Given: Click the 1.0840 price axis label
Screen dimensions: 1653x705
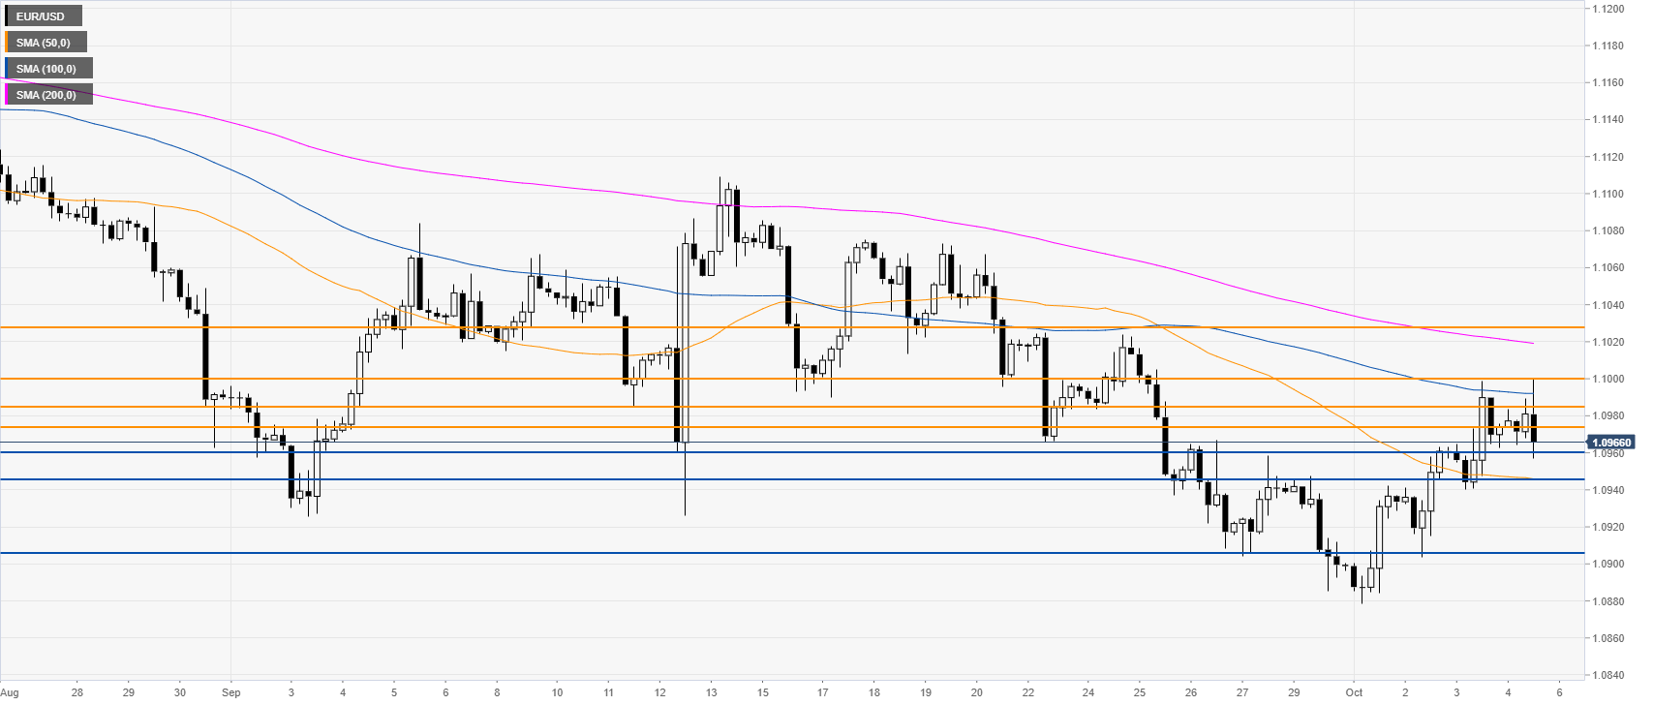Looking at the screenshot, I should point(1608,675).
